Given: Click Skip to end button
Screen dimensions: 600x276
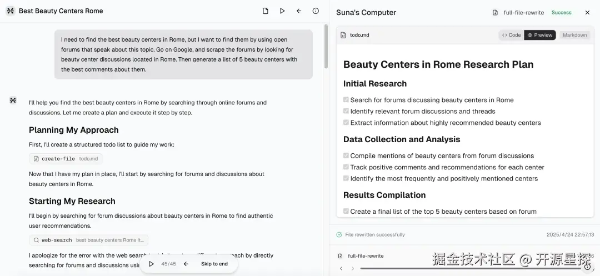Looking at the screenshot, I should click(x=214, y=264).
